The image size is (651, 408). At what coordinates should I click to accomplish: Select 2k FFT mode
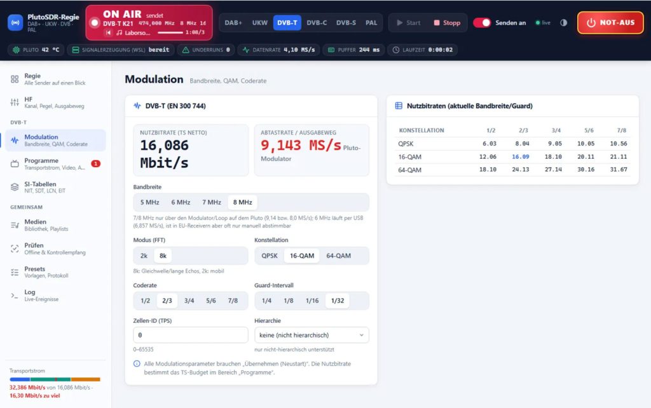(144, 255)
